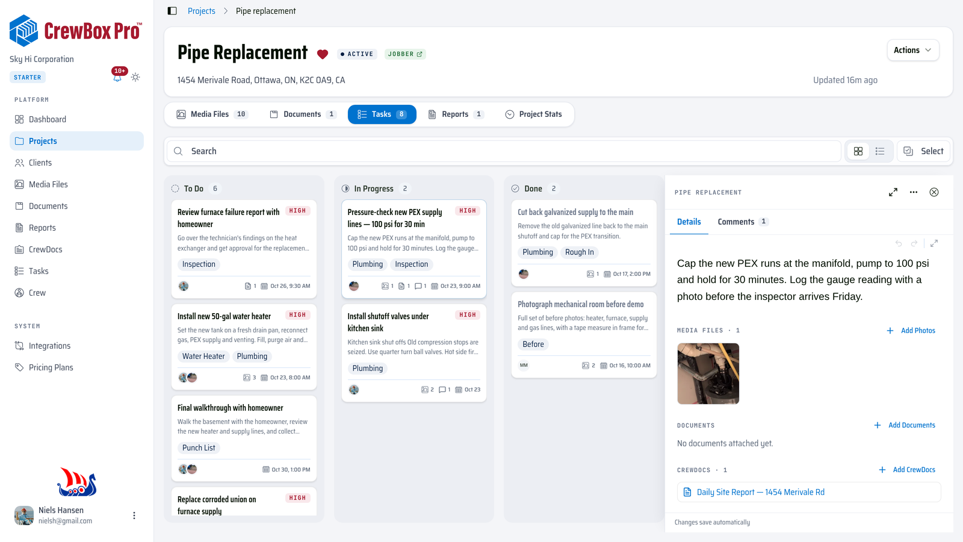
Task: Click the Done column checkmark icon
Action: click(515, 188)
